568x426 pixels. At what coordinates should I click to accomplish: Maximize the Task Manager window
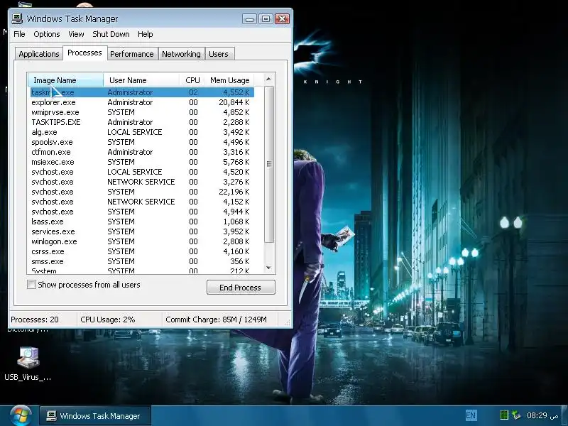tap(266, 19)
